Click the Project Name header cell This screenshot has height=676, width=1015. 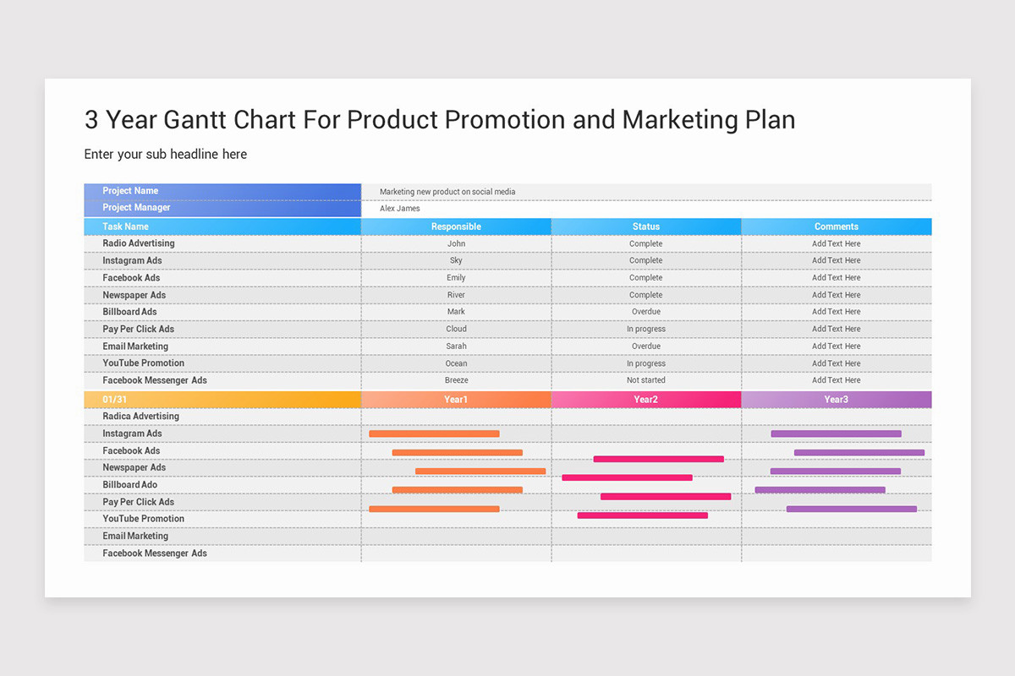pos(129,190)
